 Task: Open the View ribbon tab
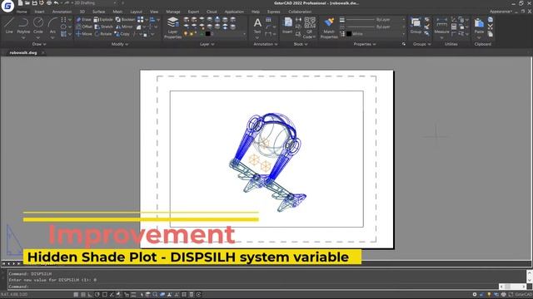154,12
